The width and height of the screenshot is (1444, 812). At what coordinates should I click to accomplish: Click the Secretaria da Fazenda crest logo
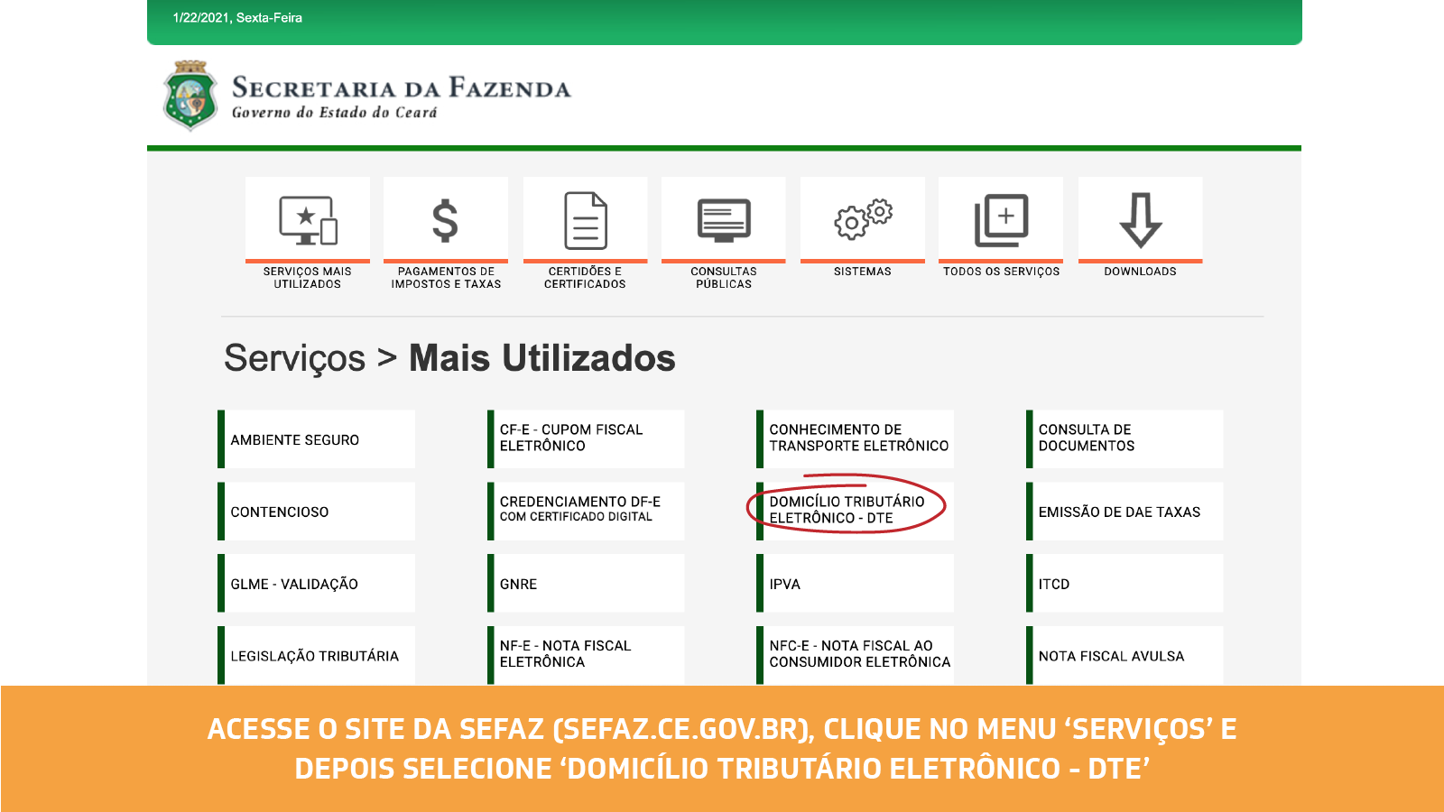click(x=190, y=96)
